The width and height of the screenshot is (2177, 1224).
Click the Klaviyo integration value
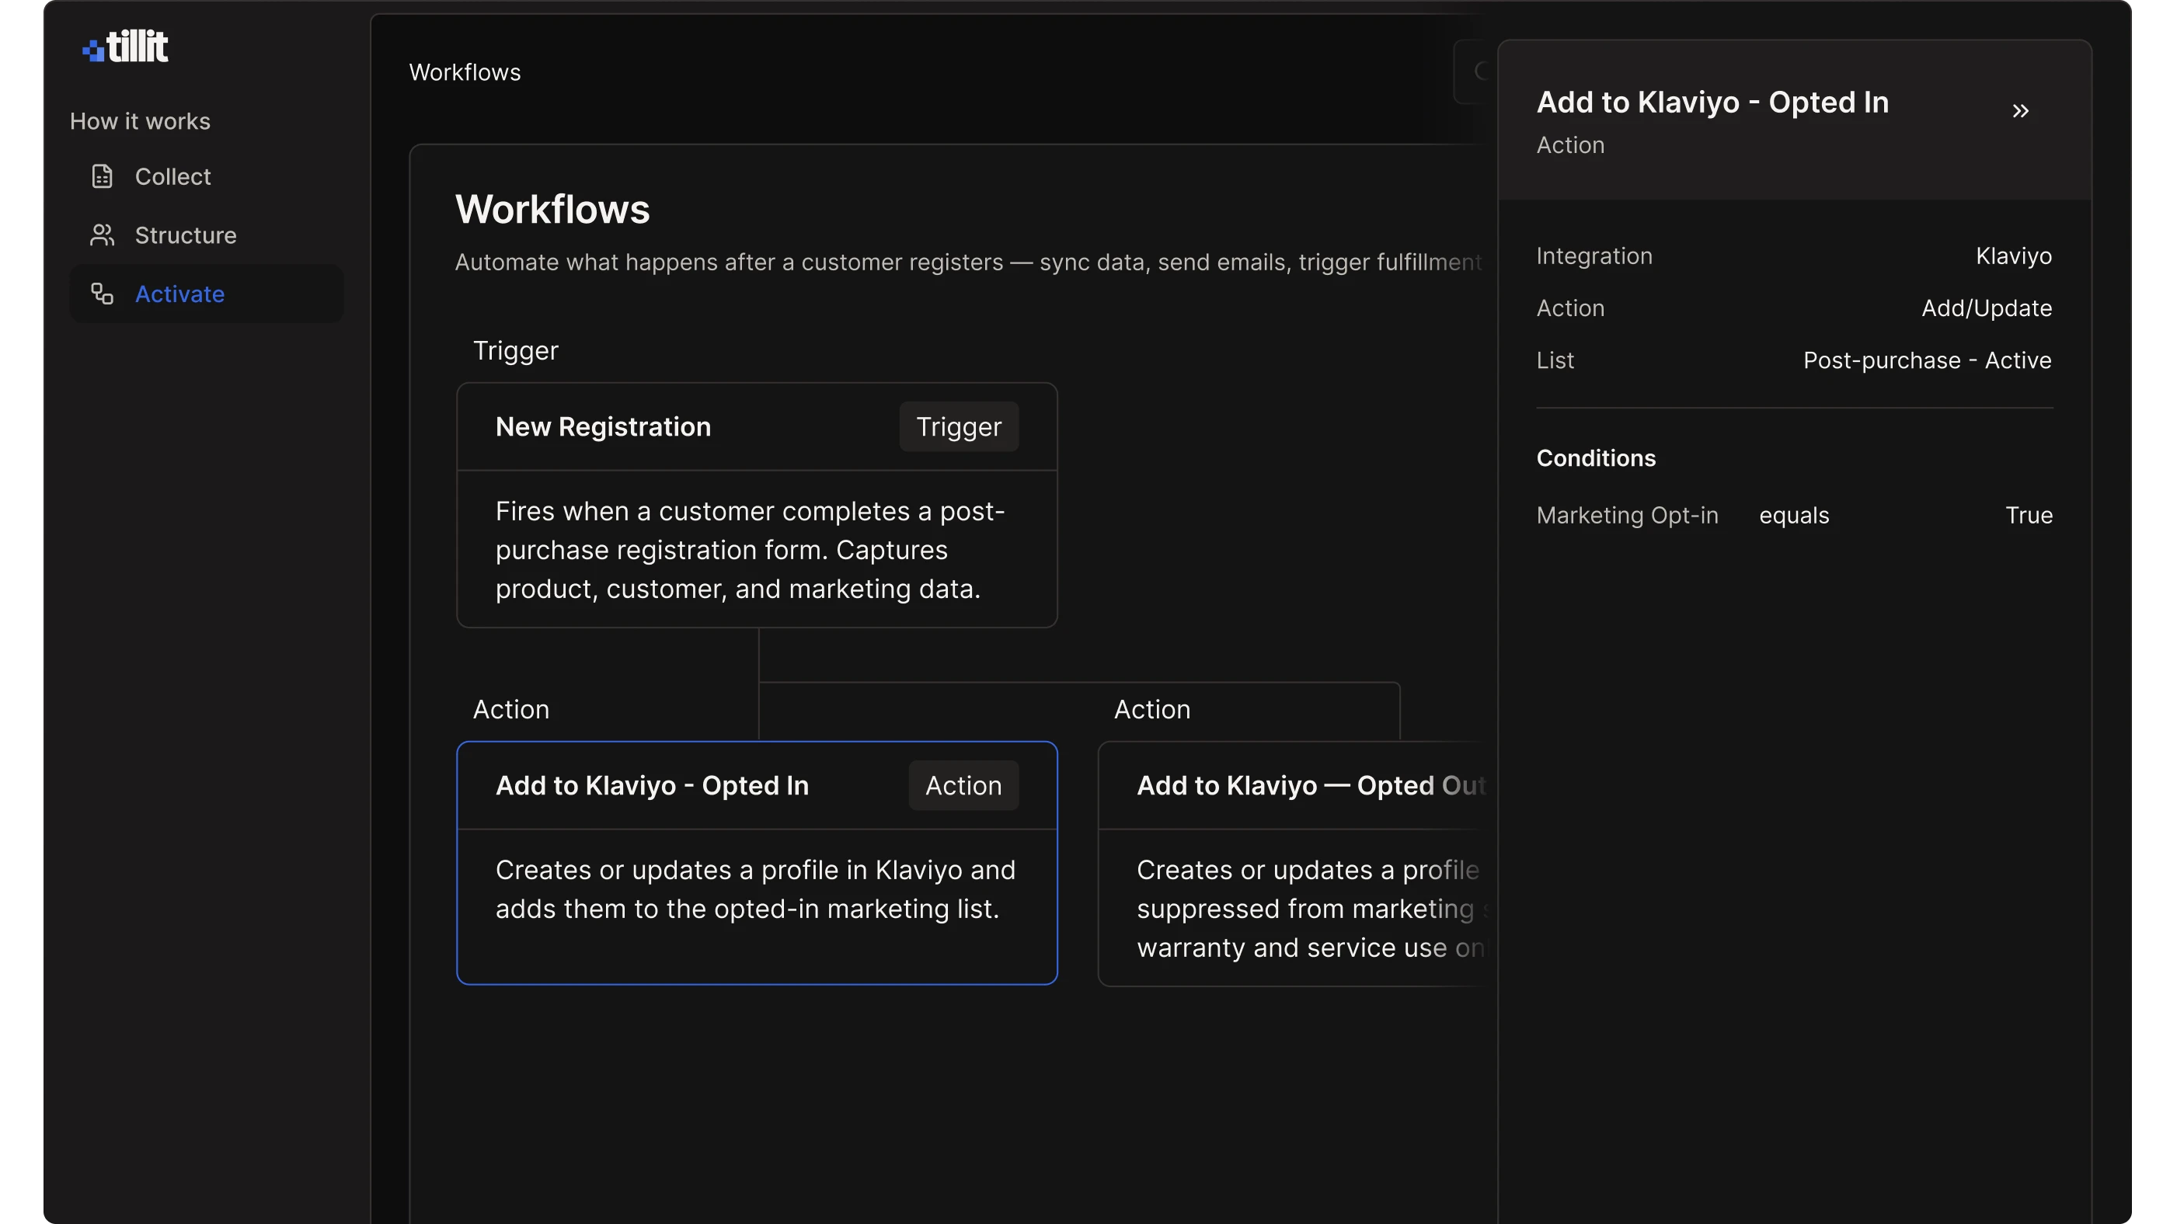(2013, 256)
